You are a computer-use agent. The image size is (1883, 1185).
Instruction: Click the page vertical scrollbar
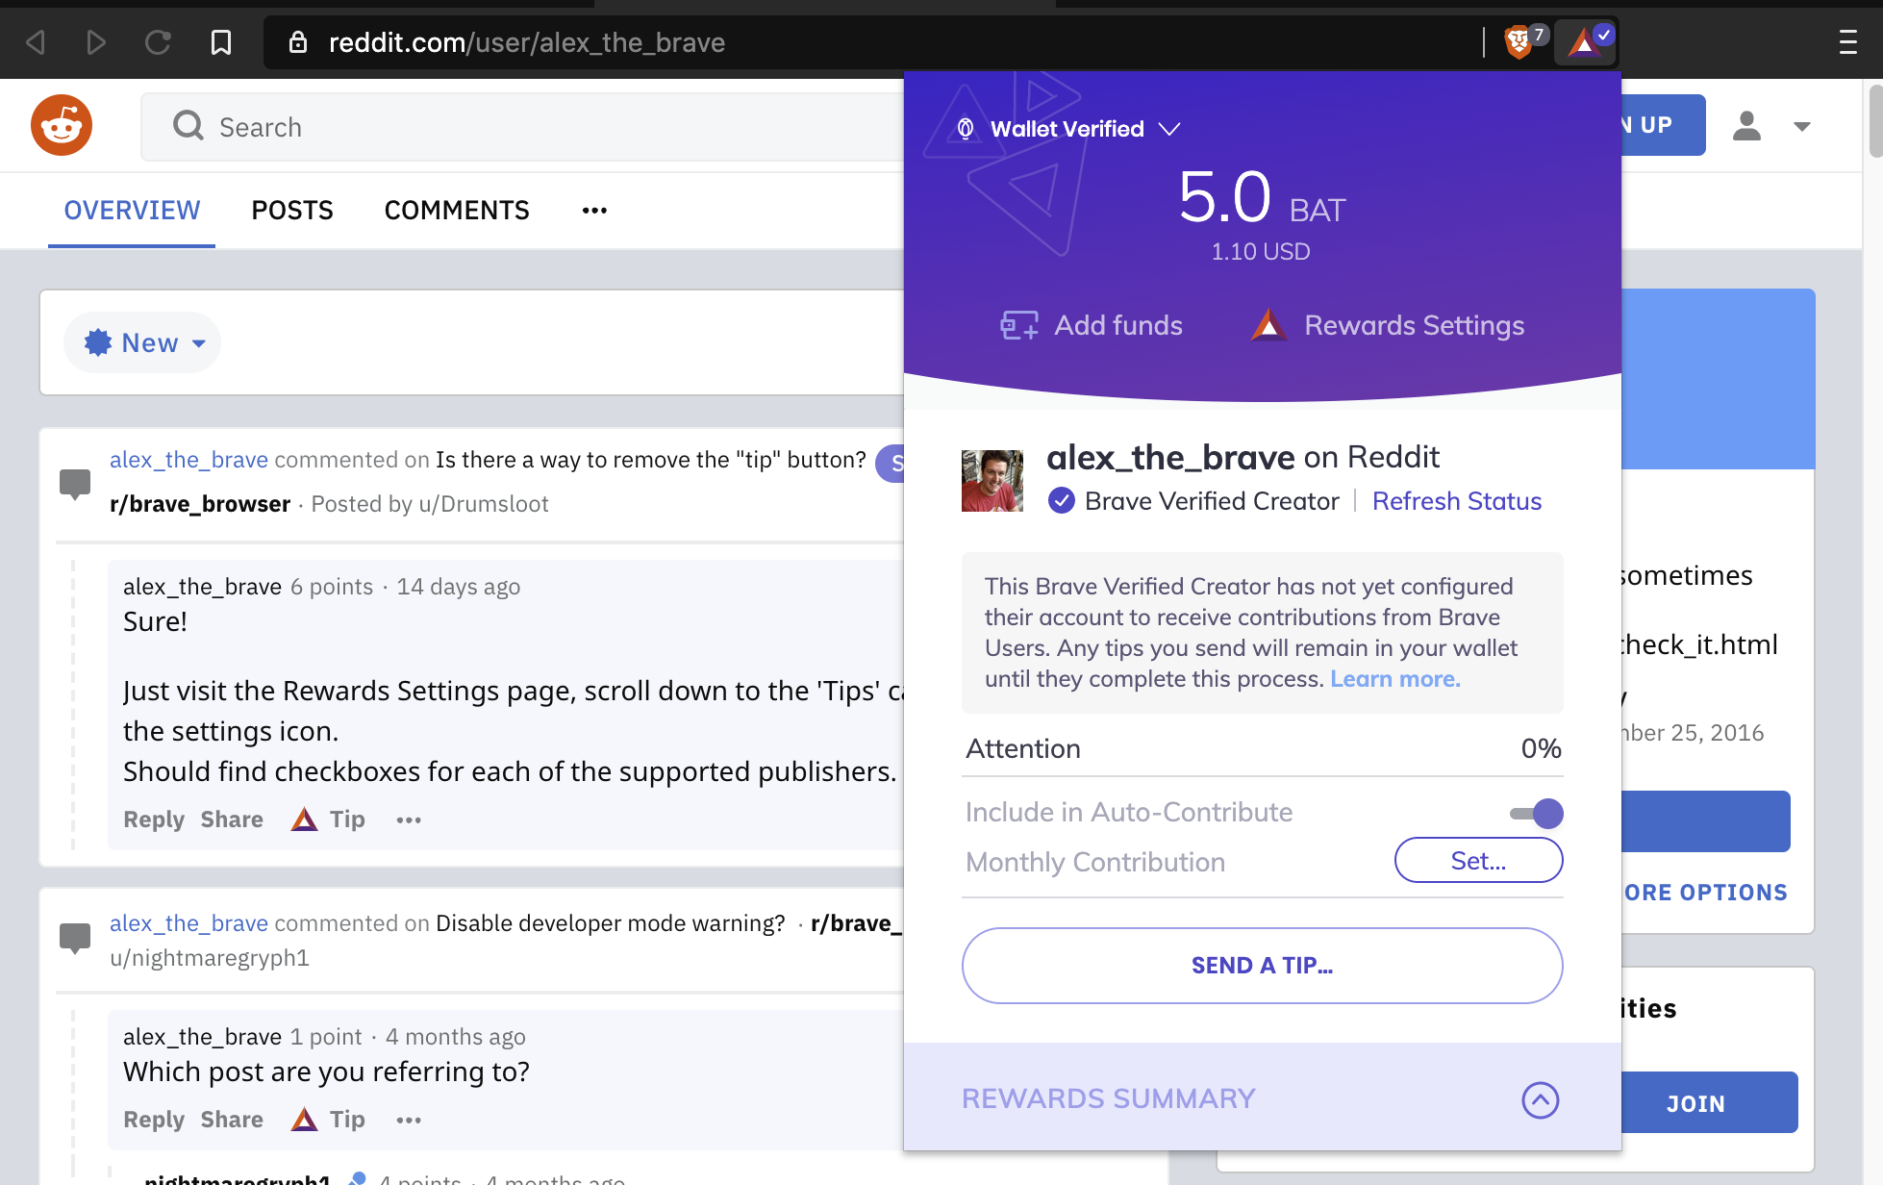tap(1874, 121)
